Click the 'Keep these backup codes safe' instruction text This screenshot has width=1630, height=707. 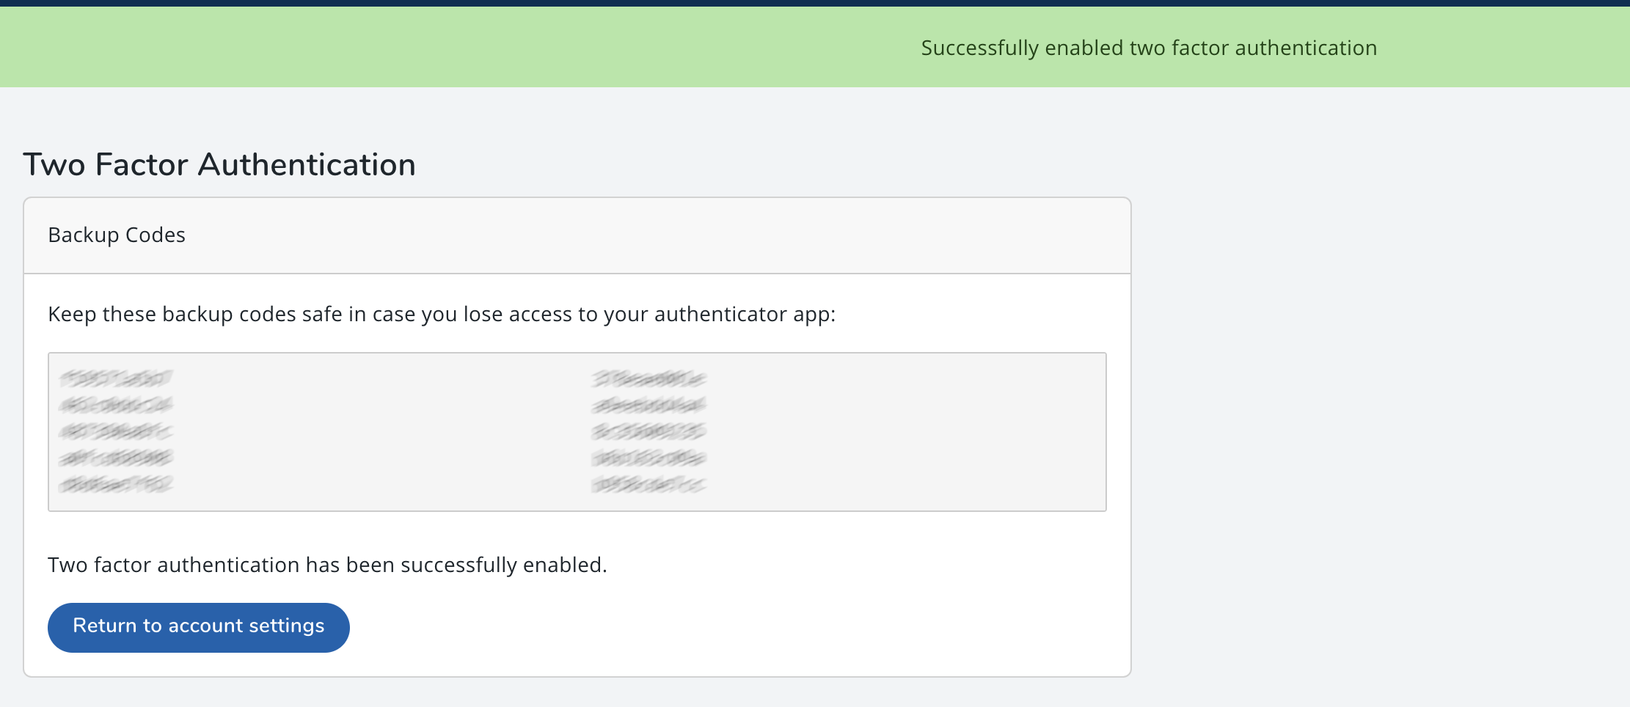442,315
